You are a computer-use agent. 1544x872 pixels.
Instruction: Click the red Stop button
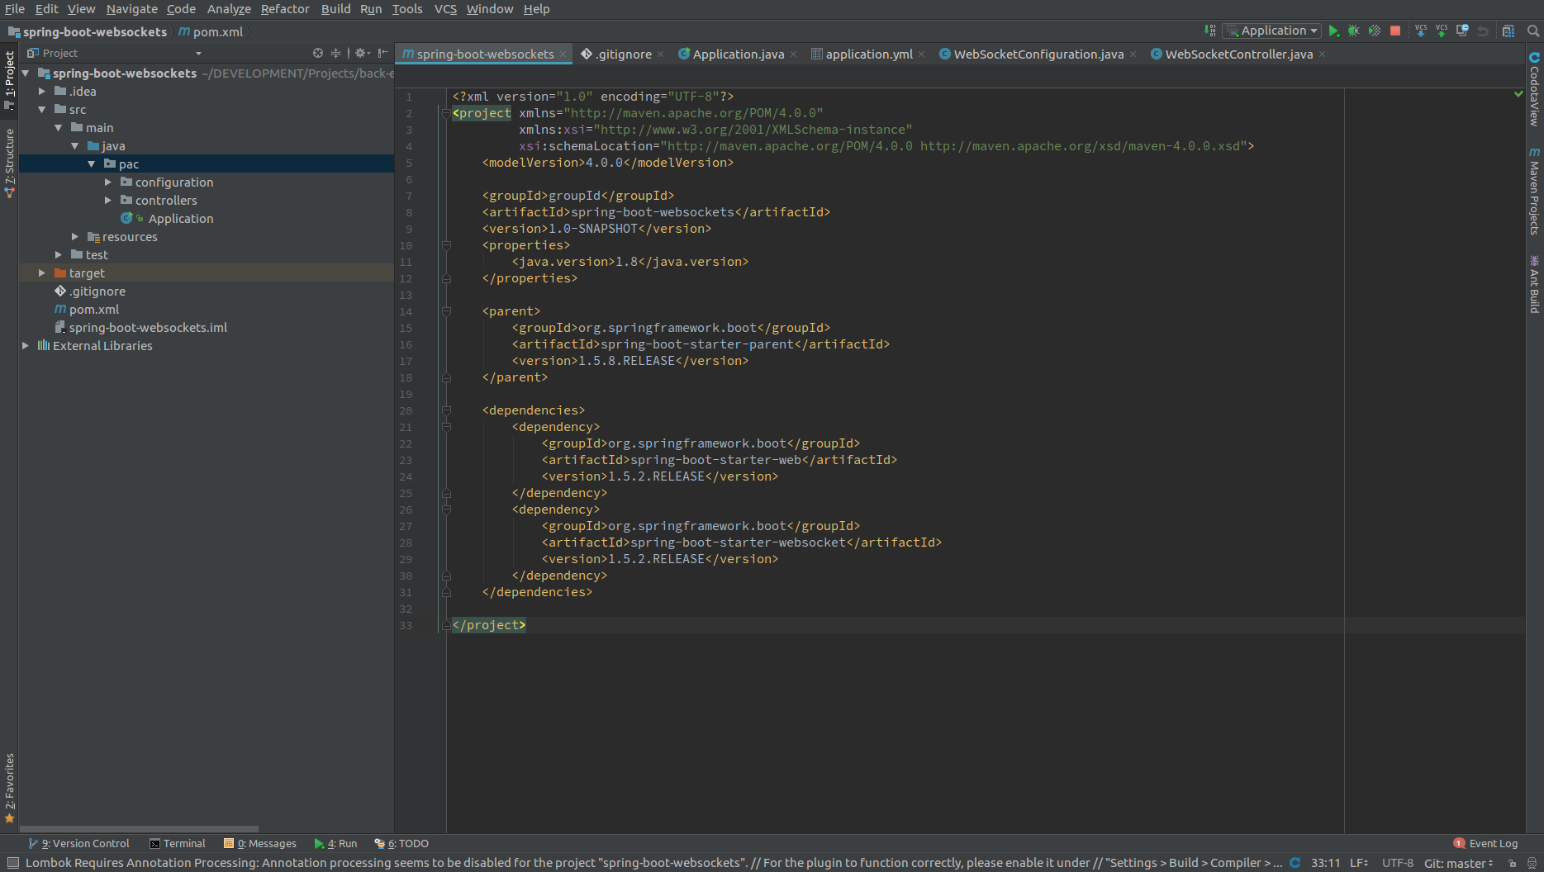[1395, 31]
